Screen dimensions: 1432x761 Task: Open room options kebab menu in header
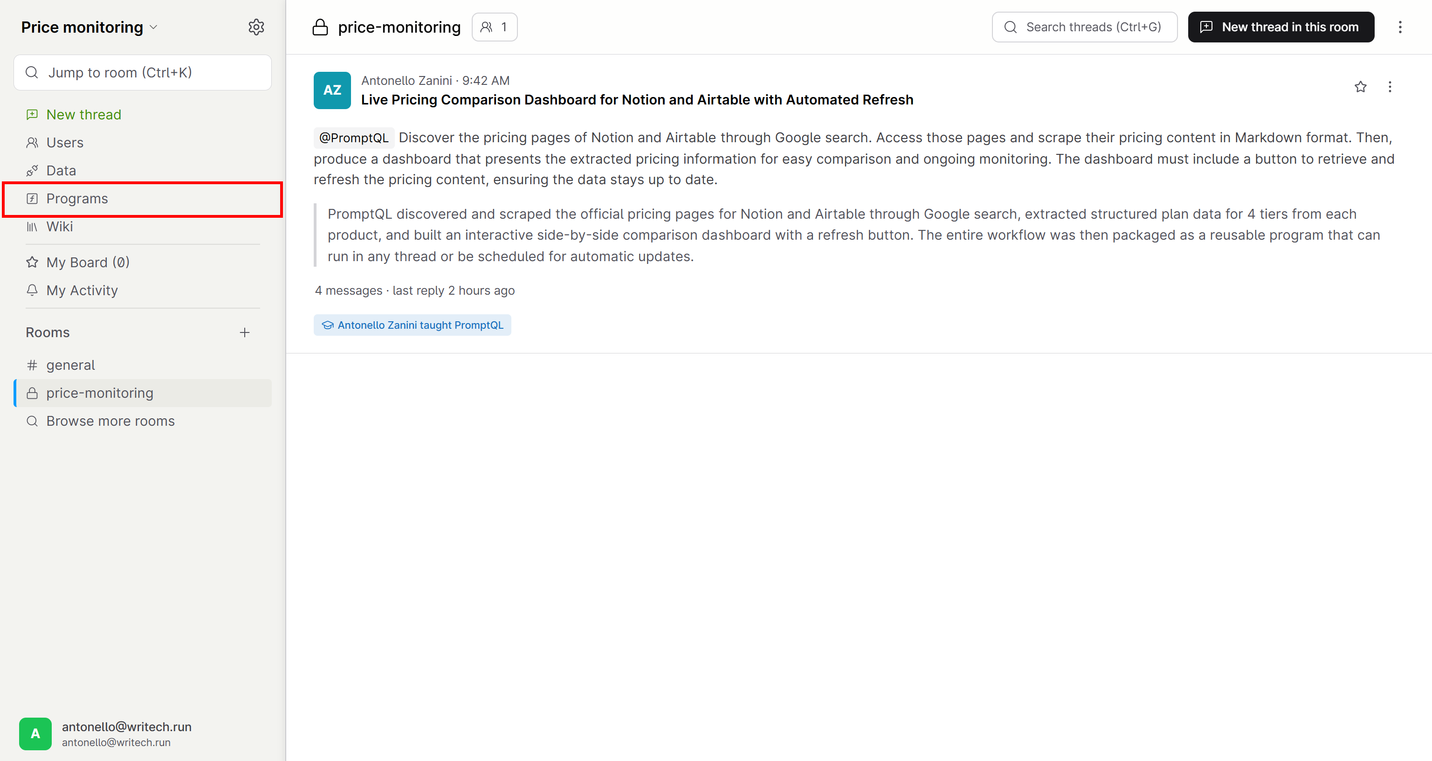pyautogui.click(x=1400, y=27)
